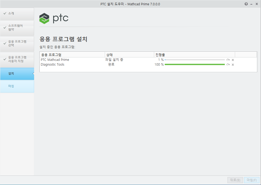Click the 설치 중인 응용 프로그램 label
Image resolution: width=261 pixels, height=185 pixels.
pos(57,47)
